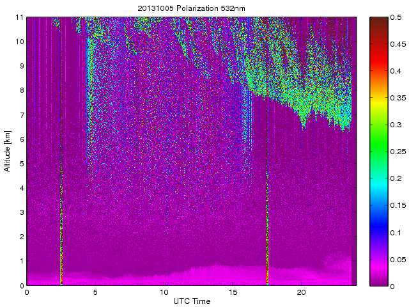Click the 'UTC Time' x-axis label
The image size is (409, 307).
pos(192,301)
